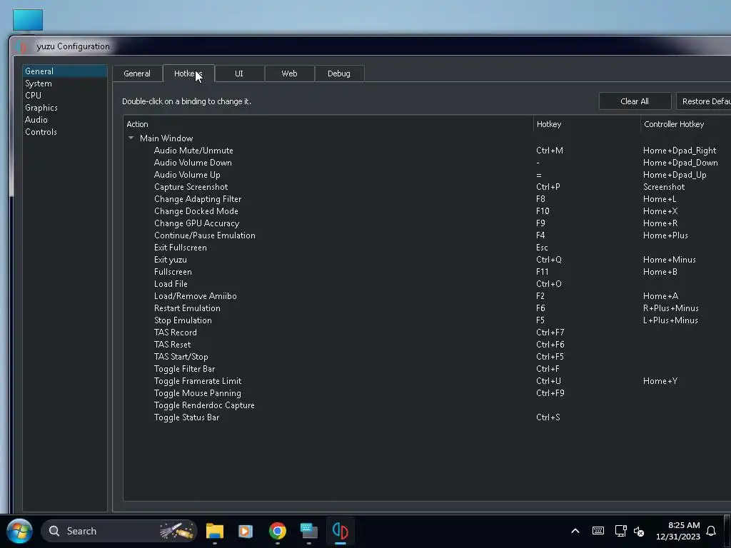Click the R+Plus+Minus controller hotkey
Screen dimensions: 731x548
(670, 308)
